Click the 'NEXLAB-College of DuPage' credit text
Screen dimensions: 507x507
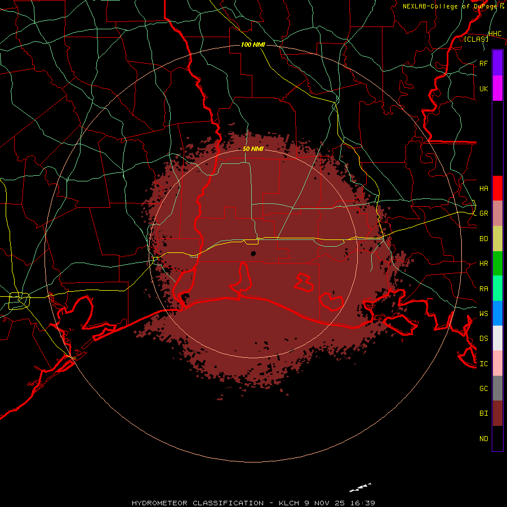[450, 6]
